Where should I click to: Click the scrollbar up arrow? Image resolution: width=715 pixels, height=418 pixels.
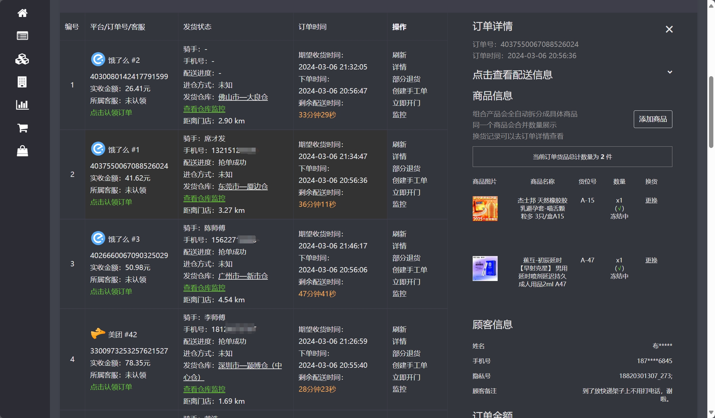[711, 5]
